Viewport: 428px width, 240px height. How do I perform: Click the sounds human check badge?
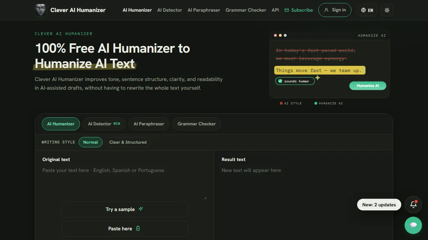pyautogui.click(x=295, y=81)
